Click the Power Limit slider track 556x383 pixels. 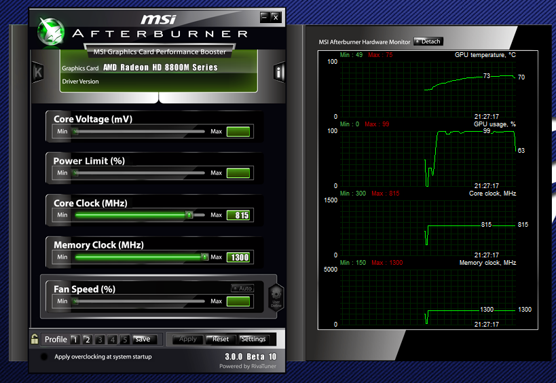pos(140,173)
